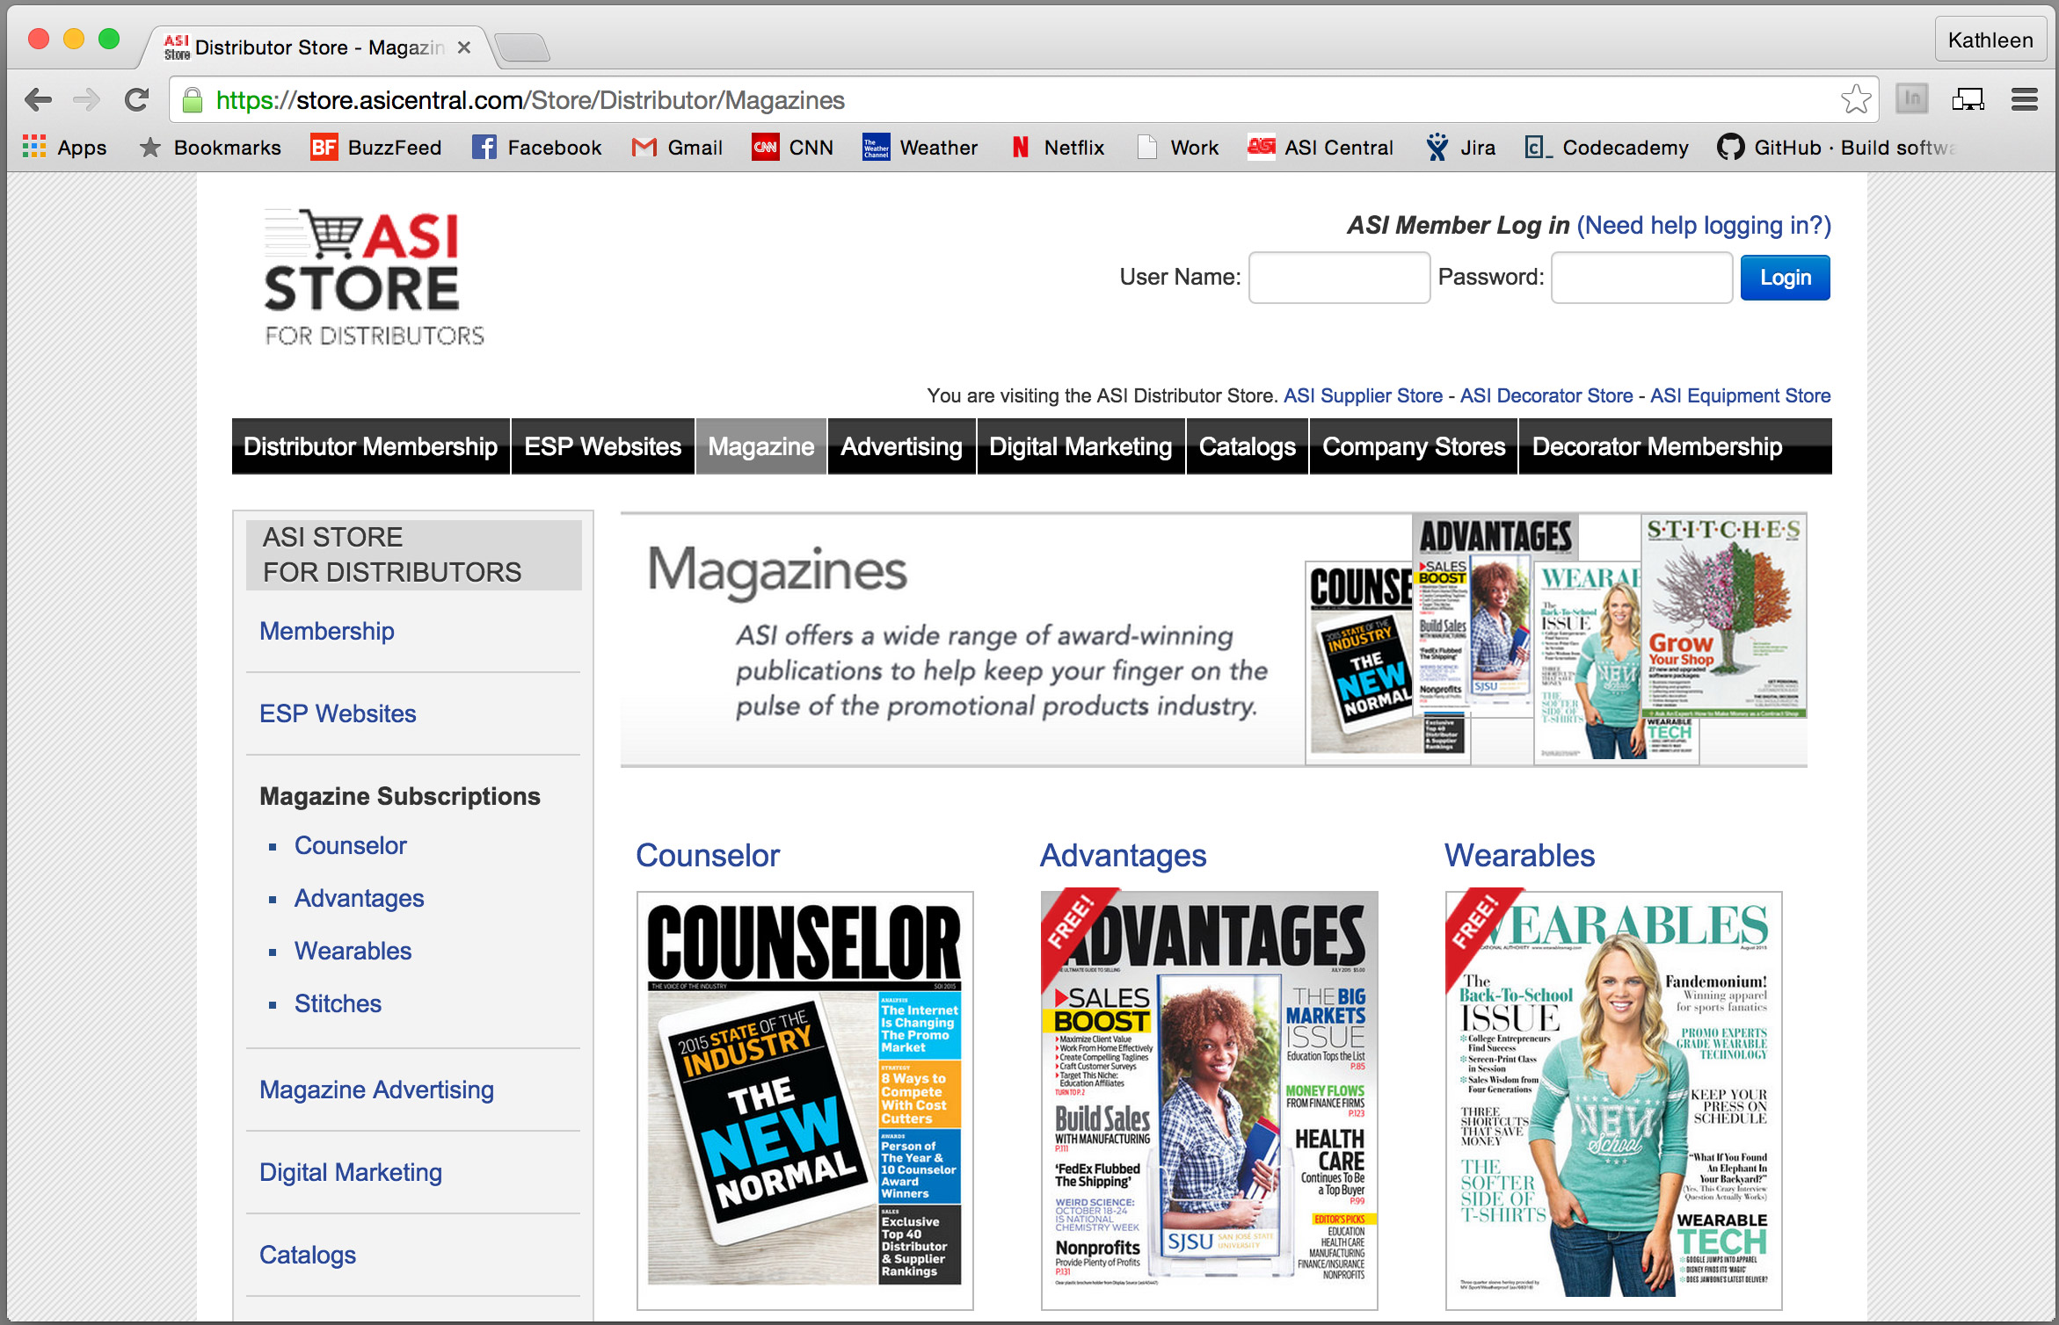Image resolution: width=2059 pixels, height=1325 pixels.
Task: Open the Jira bookmark
Action: (x=1461, y=148)
